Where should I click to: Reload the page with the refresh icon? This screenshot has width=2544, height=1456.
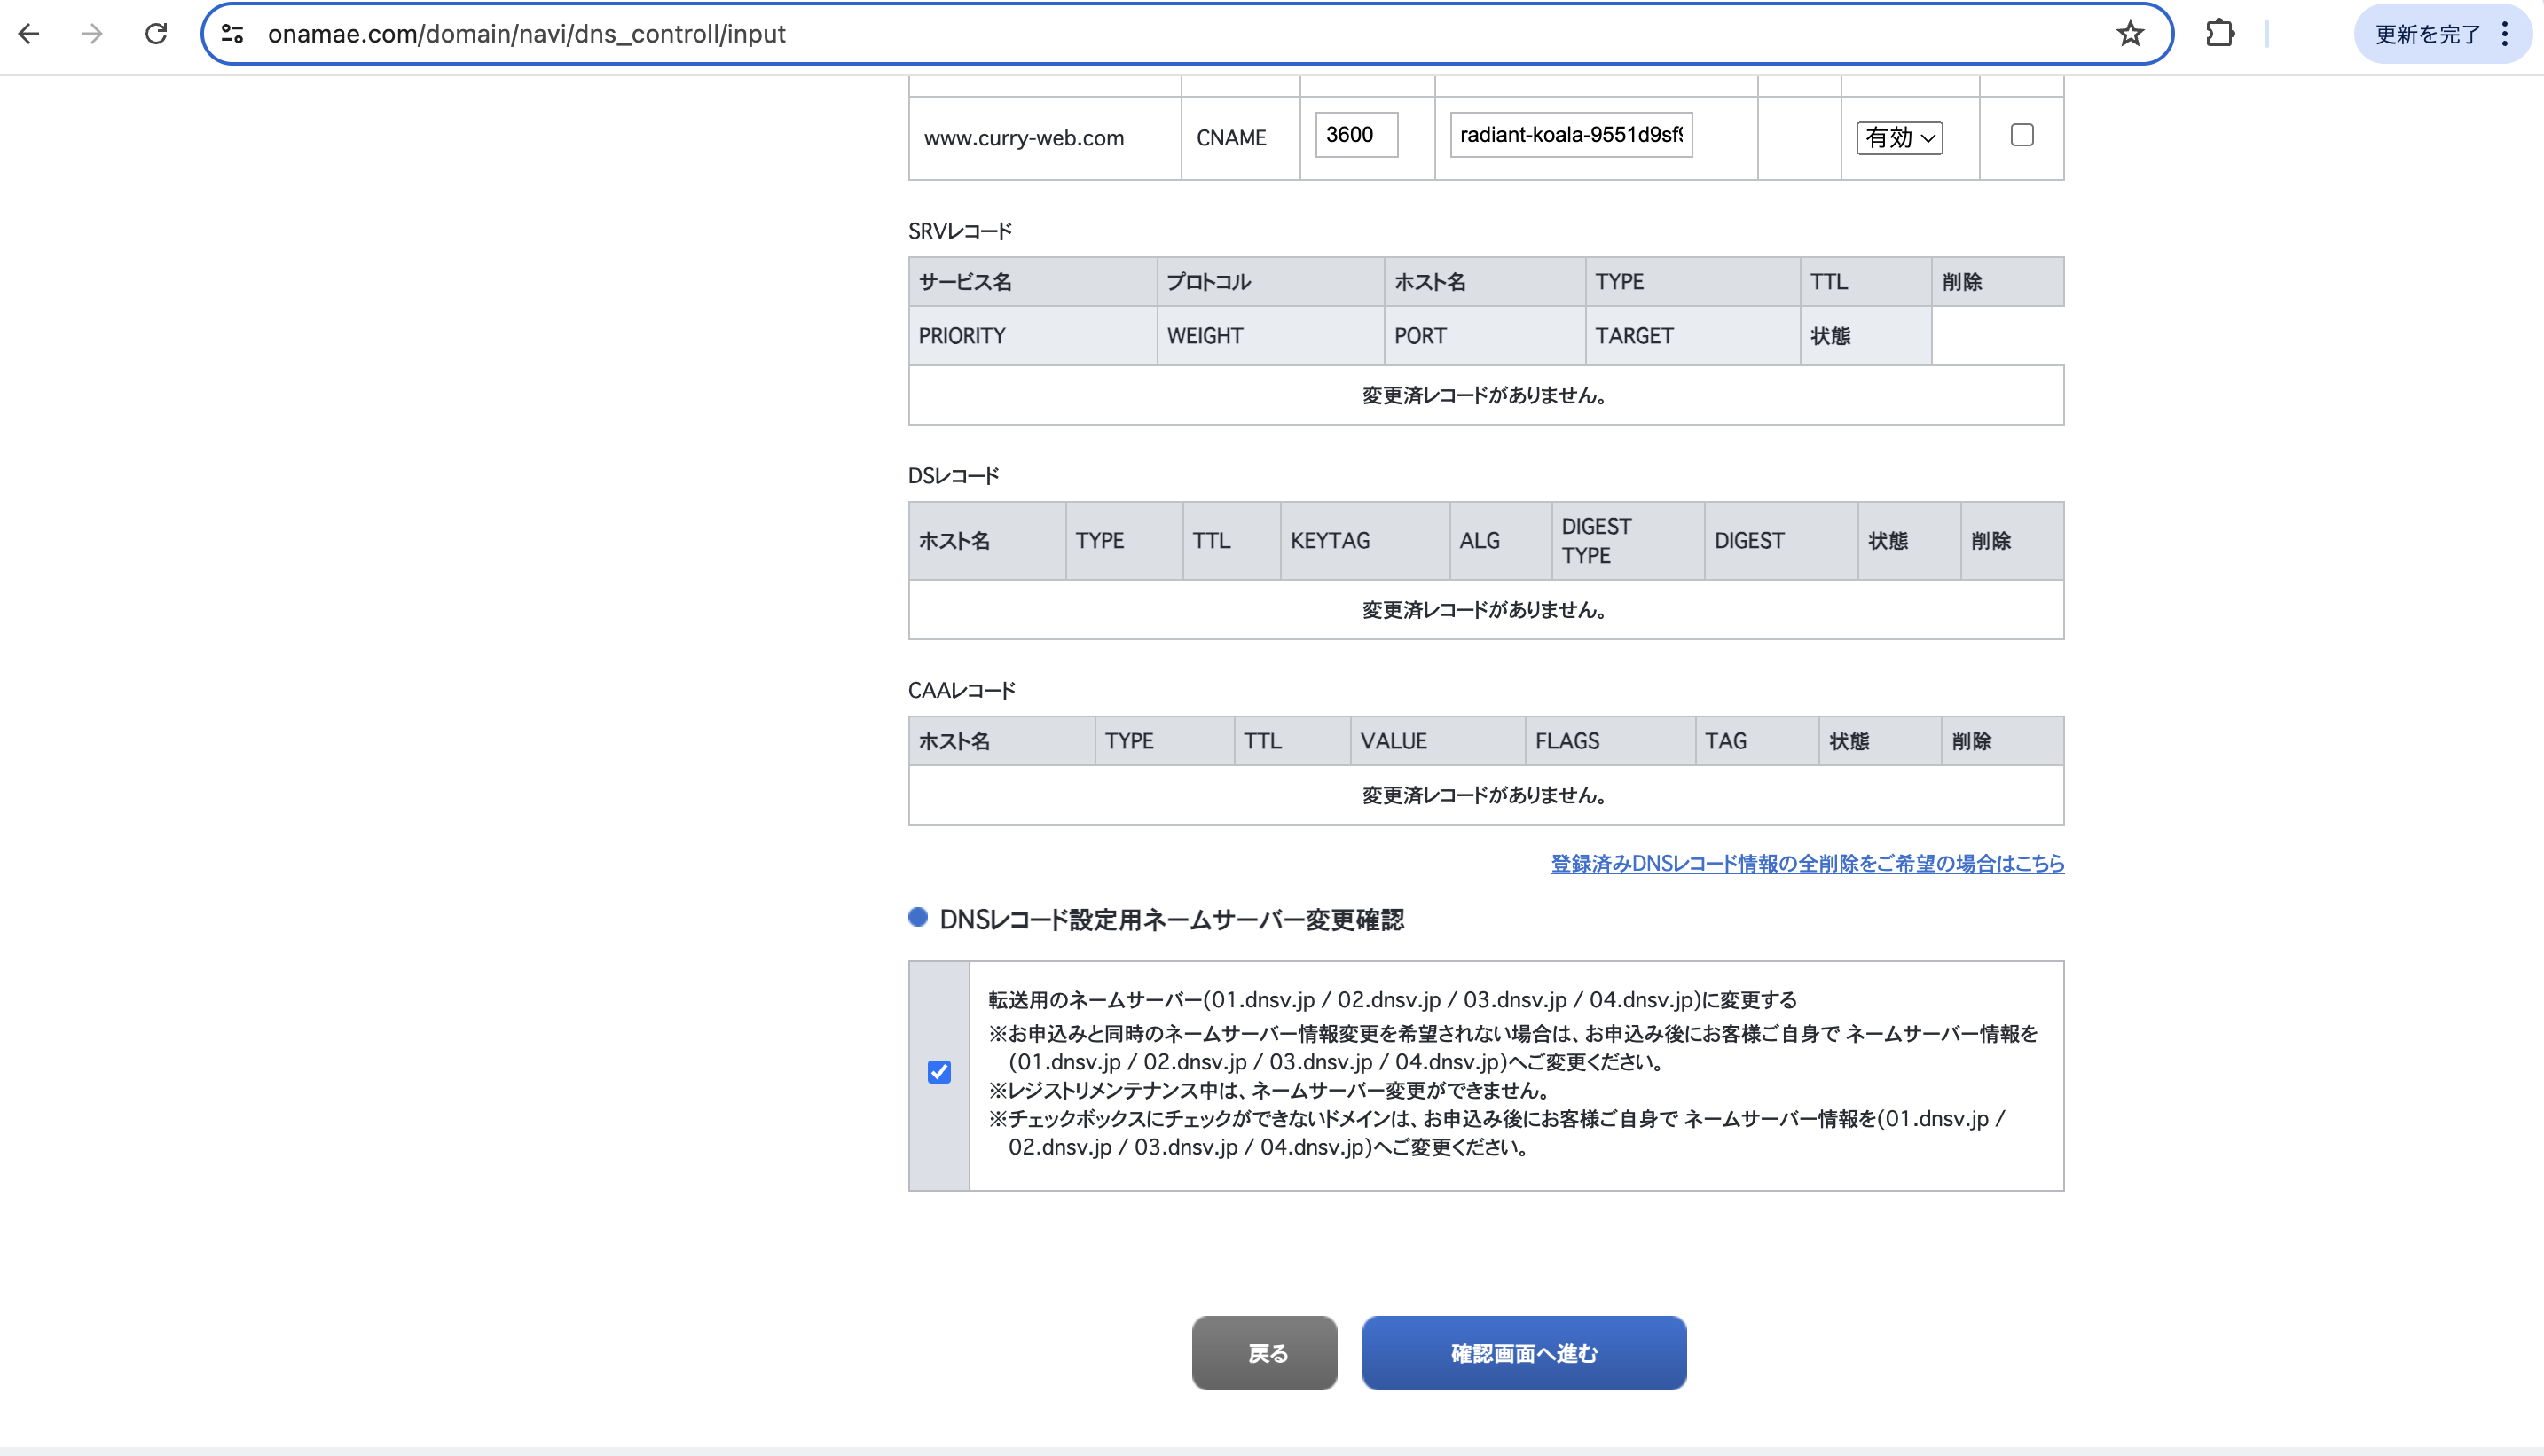click(x=156, y=34)
